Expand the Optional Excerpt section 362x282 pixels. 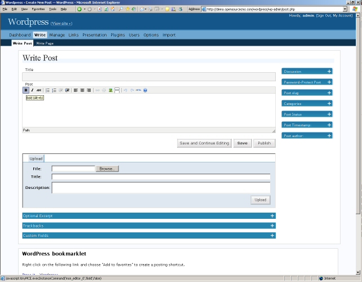click(149, 215)
